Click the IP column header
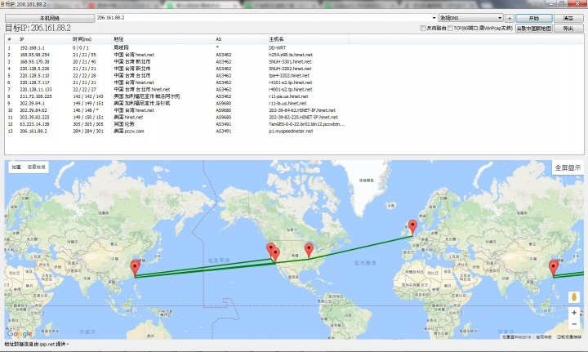This screenshot has width=588, height=352. [44, 39]
